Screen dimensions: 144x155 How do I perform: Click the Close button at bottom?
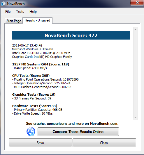(104, 143)
